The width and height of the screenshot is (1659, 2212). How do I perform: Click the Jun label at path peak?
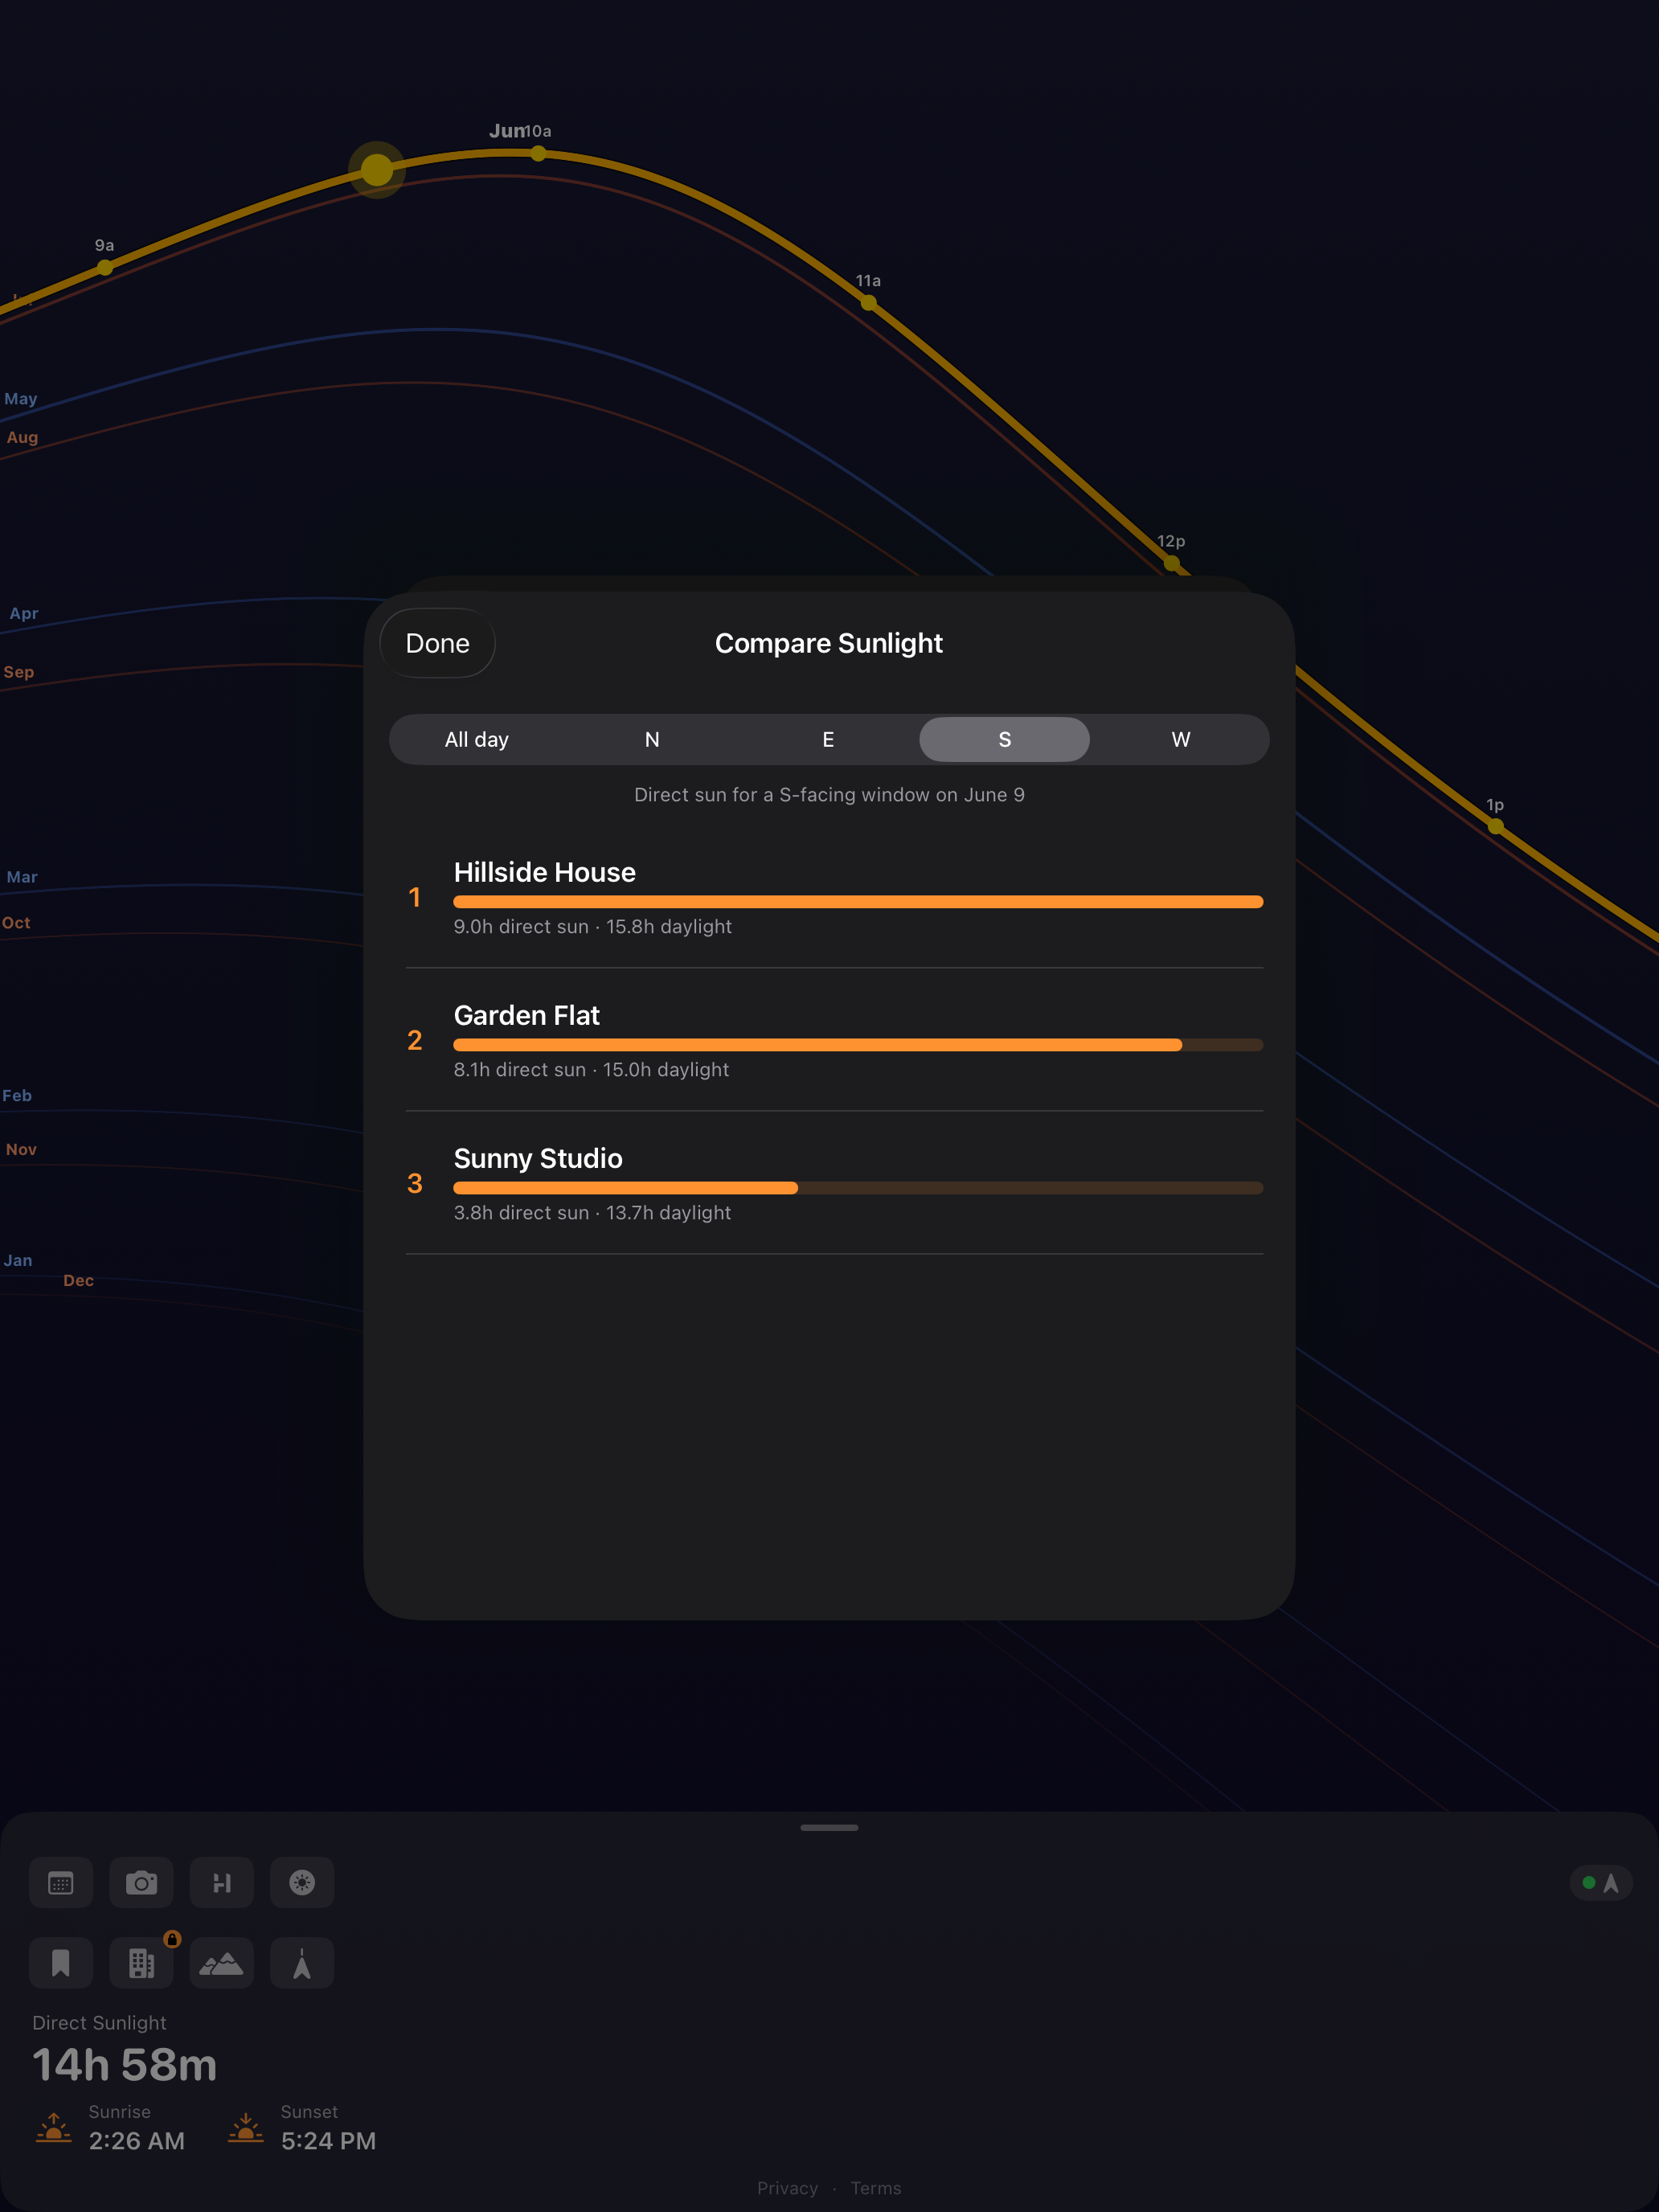[506, 131]
